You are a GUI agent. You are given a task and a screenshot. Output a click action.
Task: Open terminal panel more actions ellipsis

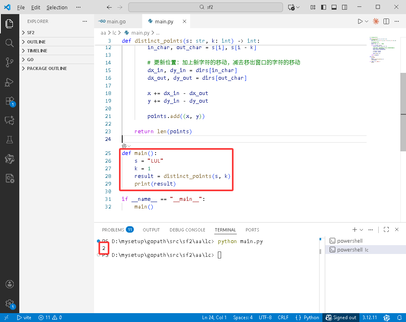(371, 229)
